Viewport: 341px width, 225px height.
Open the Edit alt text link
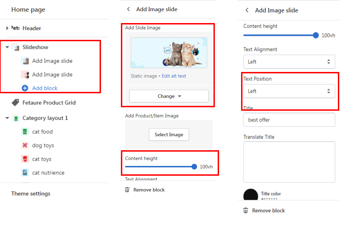pyautogui.click(x=174, y=76)
